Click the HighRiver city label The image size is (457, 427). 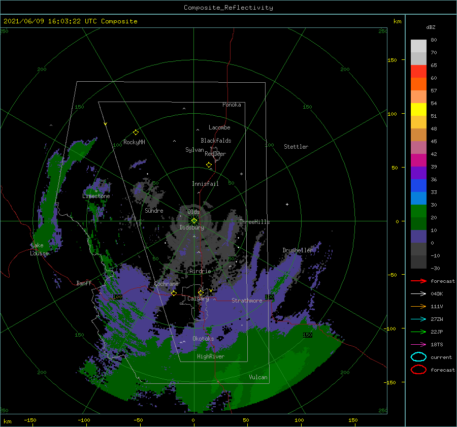(x=211, y=356)
